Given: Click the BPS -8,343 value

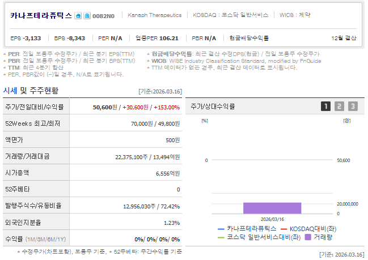Looking at the screenshot, I should pyautogui.click(x=70, y=38).
